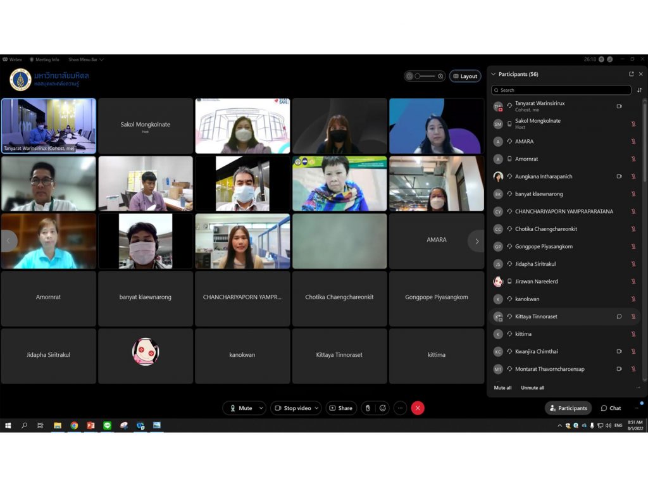
Task: Open the Show Menu Bar dropdown
Action: point(85,59)
